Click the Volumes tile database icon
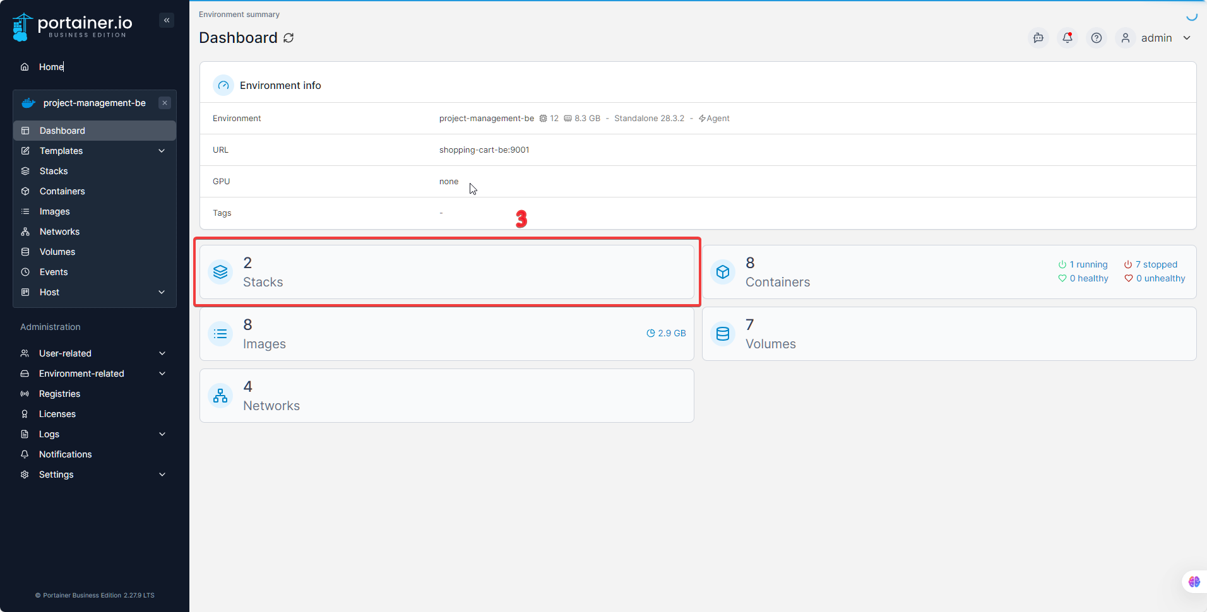This screenshot has height=612, width=1207. [x=723, y=334]
